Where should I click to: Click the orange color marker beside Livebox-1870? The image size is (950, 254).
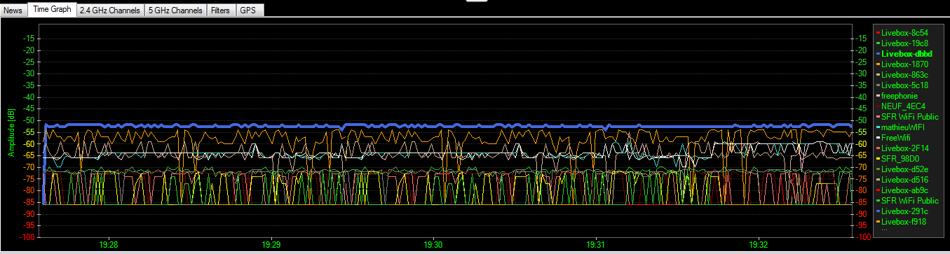click(x=878, y=64)
